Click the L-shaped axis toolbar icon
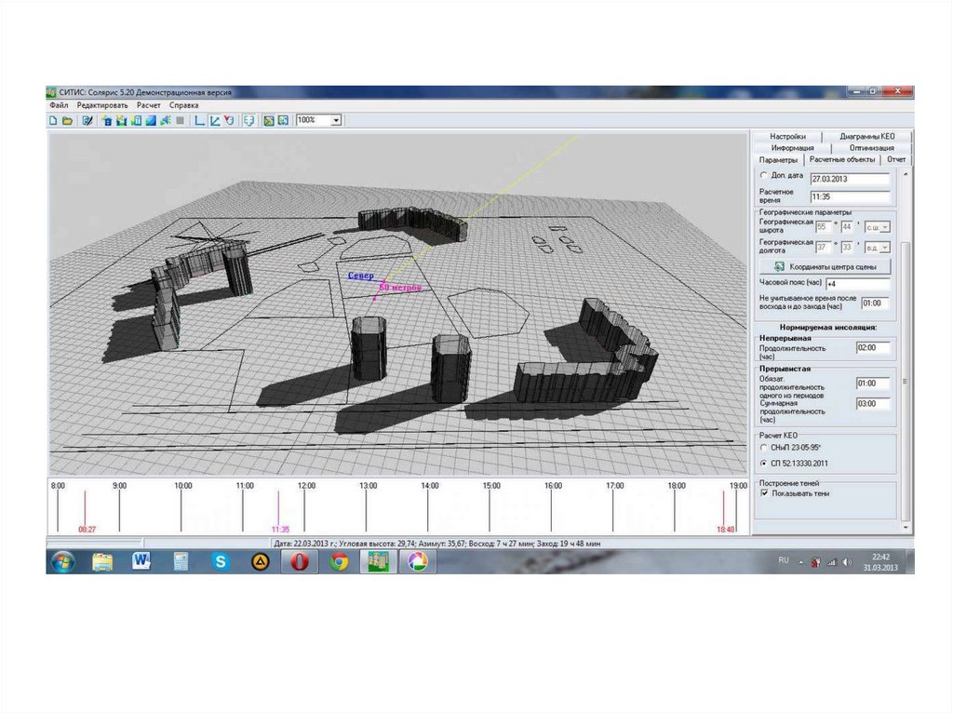Screen dimensions: 953x714 tap(200, 120)
